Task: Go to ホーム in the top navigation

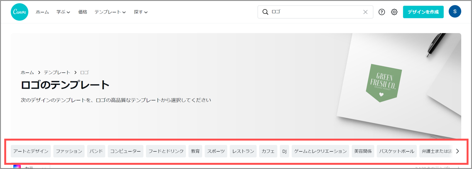Action: pyautogui.click(x=42, y=12)
